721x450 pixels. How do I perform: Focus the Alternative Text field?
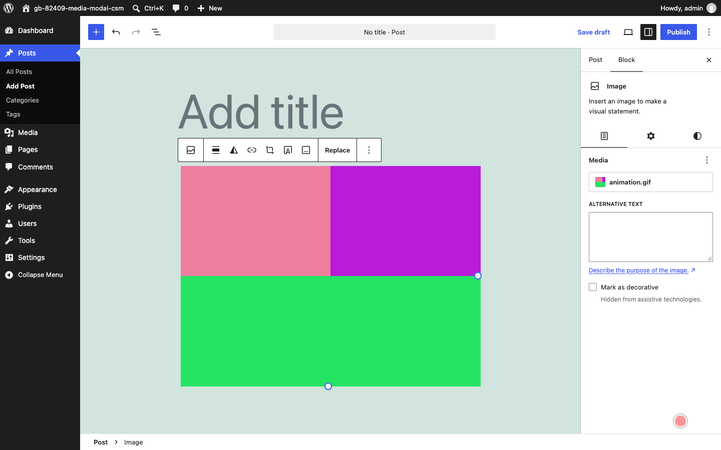[651, 237]
